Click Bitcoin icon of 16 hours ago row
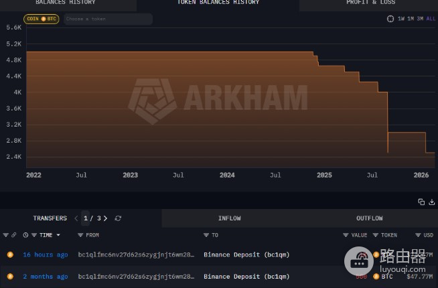This screenshot has width=438, height=288. 10,255
